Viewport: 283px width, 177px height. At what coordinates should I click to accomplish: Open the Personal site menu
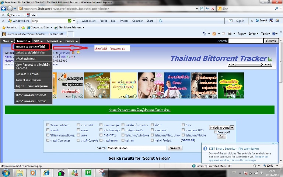tap(54, 41)
